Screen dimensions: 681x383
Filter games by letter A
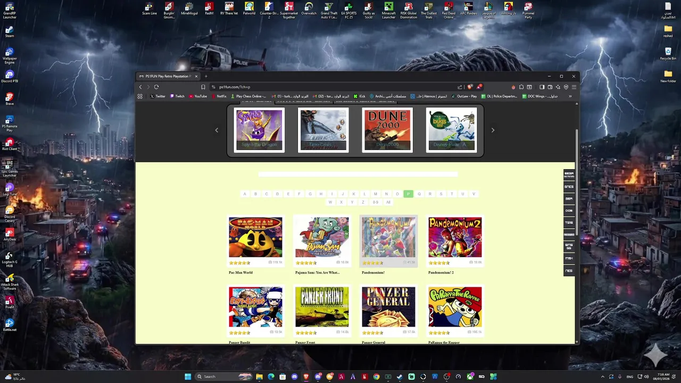[245, 194]
